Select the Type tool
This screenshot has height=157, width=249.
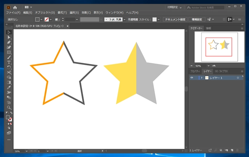[9, 62]
